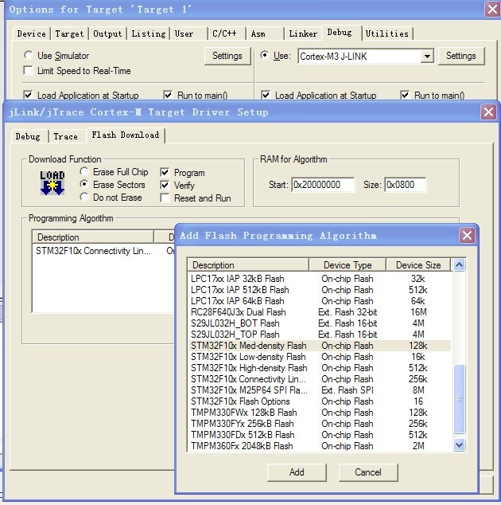Open the Device tab

pyautogui.click(x=32, y=33)
